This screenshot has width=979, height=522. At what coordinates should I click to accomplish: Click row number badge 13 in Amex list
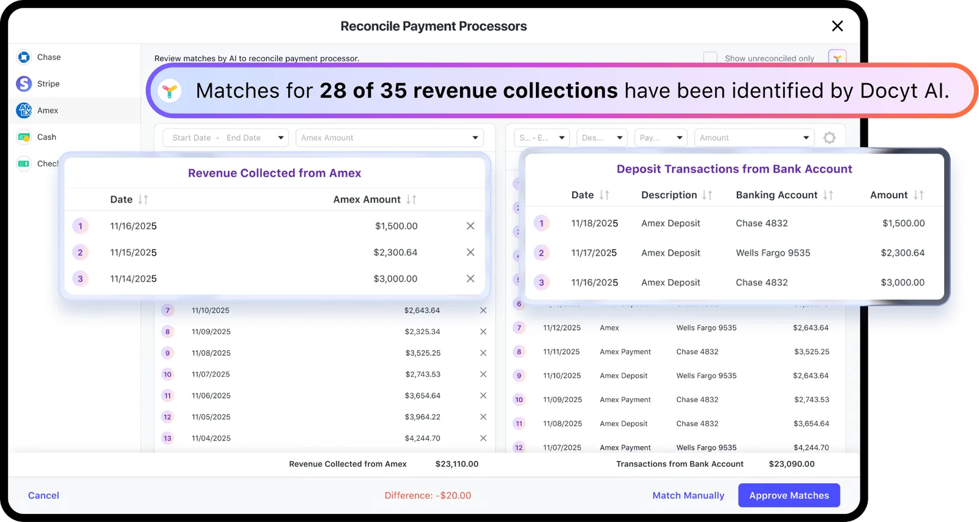tap(168, 438)
